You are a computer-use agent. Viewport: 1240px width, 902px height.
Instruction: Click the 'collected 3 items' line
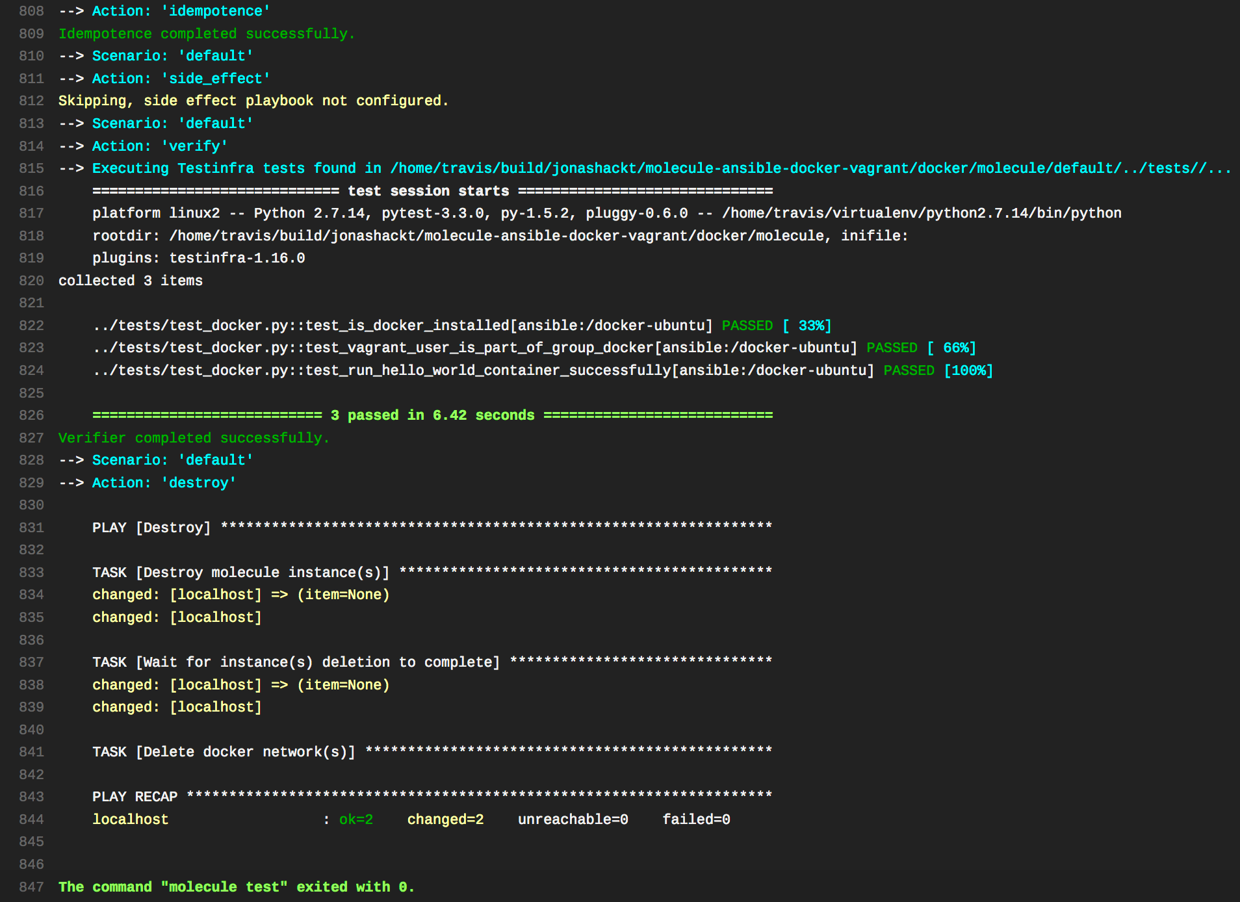click(x=130, y=281)
